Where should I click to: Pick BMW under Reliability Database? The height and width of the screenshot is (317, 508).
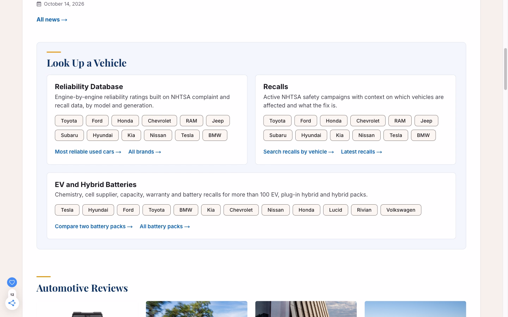click(x=215, y=135)
